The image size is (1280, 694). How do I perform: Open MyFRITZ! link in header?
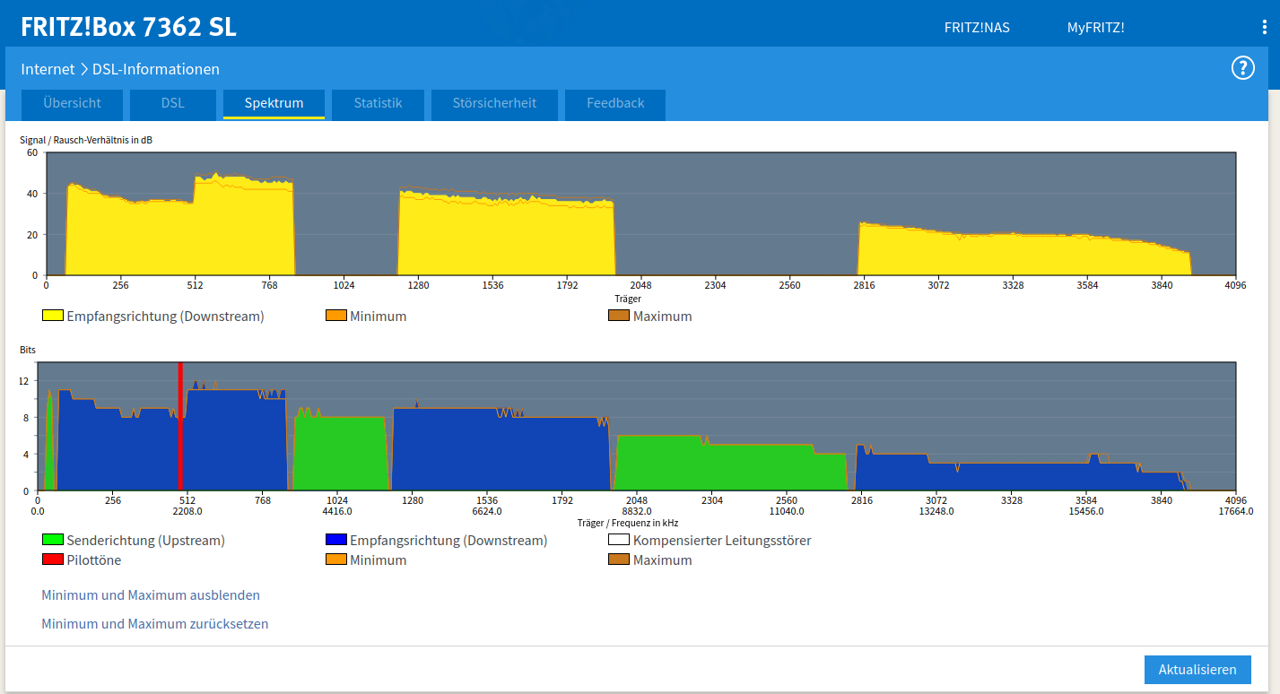click(1095, 28)
